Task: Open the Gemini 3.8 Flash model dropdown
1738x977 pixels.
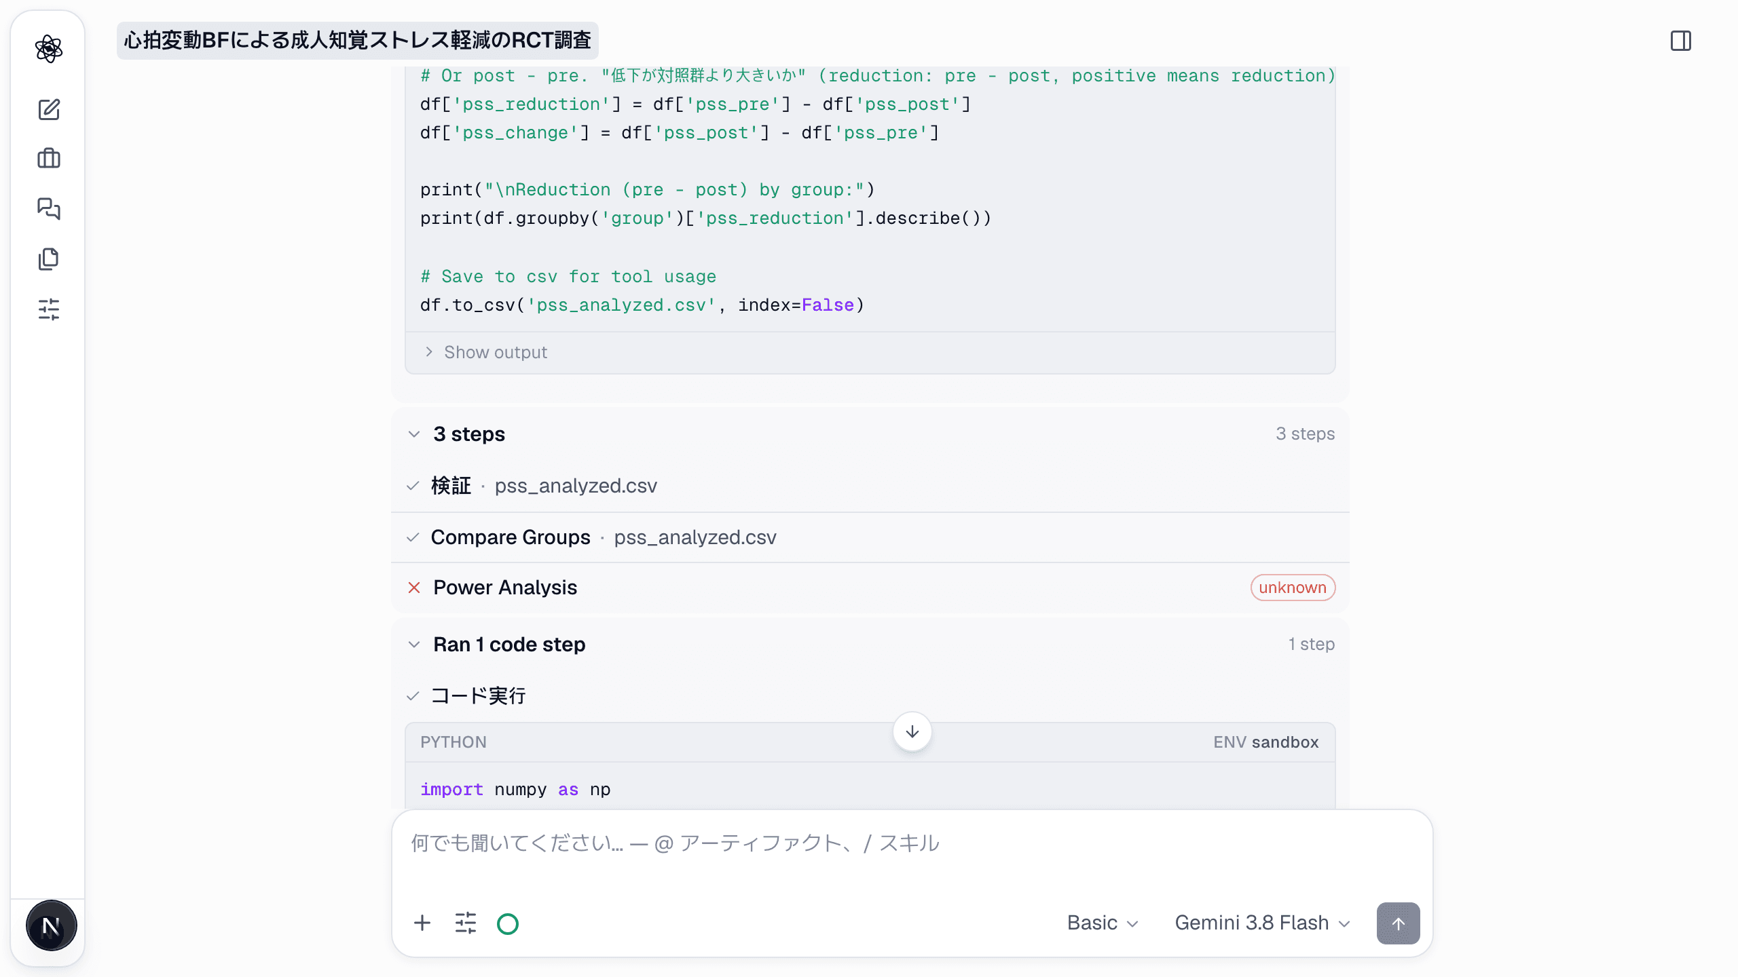Action: tap(1262, 923)
